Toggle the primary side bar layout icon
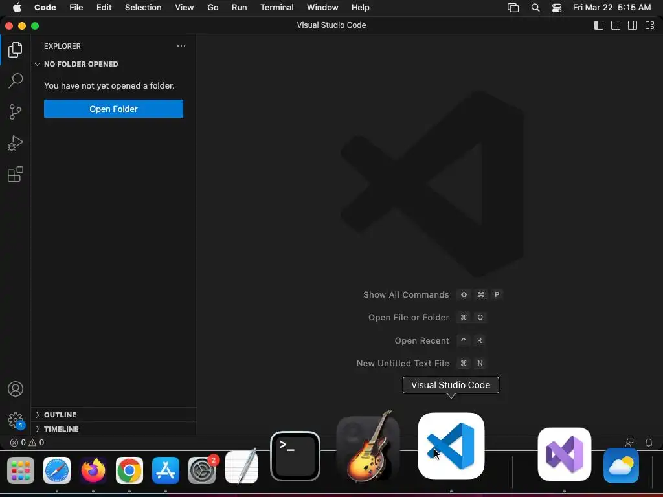Viewport: 663px width, 497px height. click(599, 25)
